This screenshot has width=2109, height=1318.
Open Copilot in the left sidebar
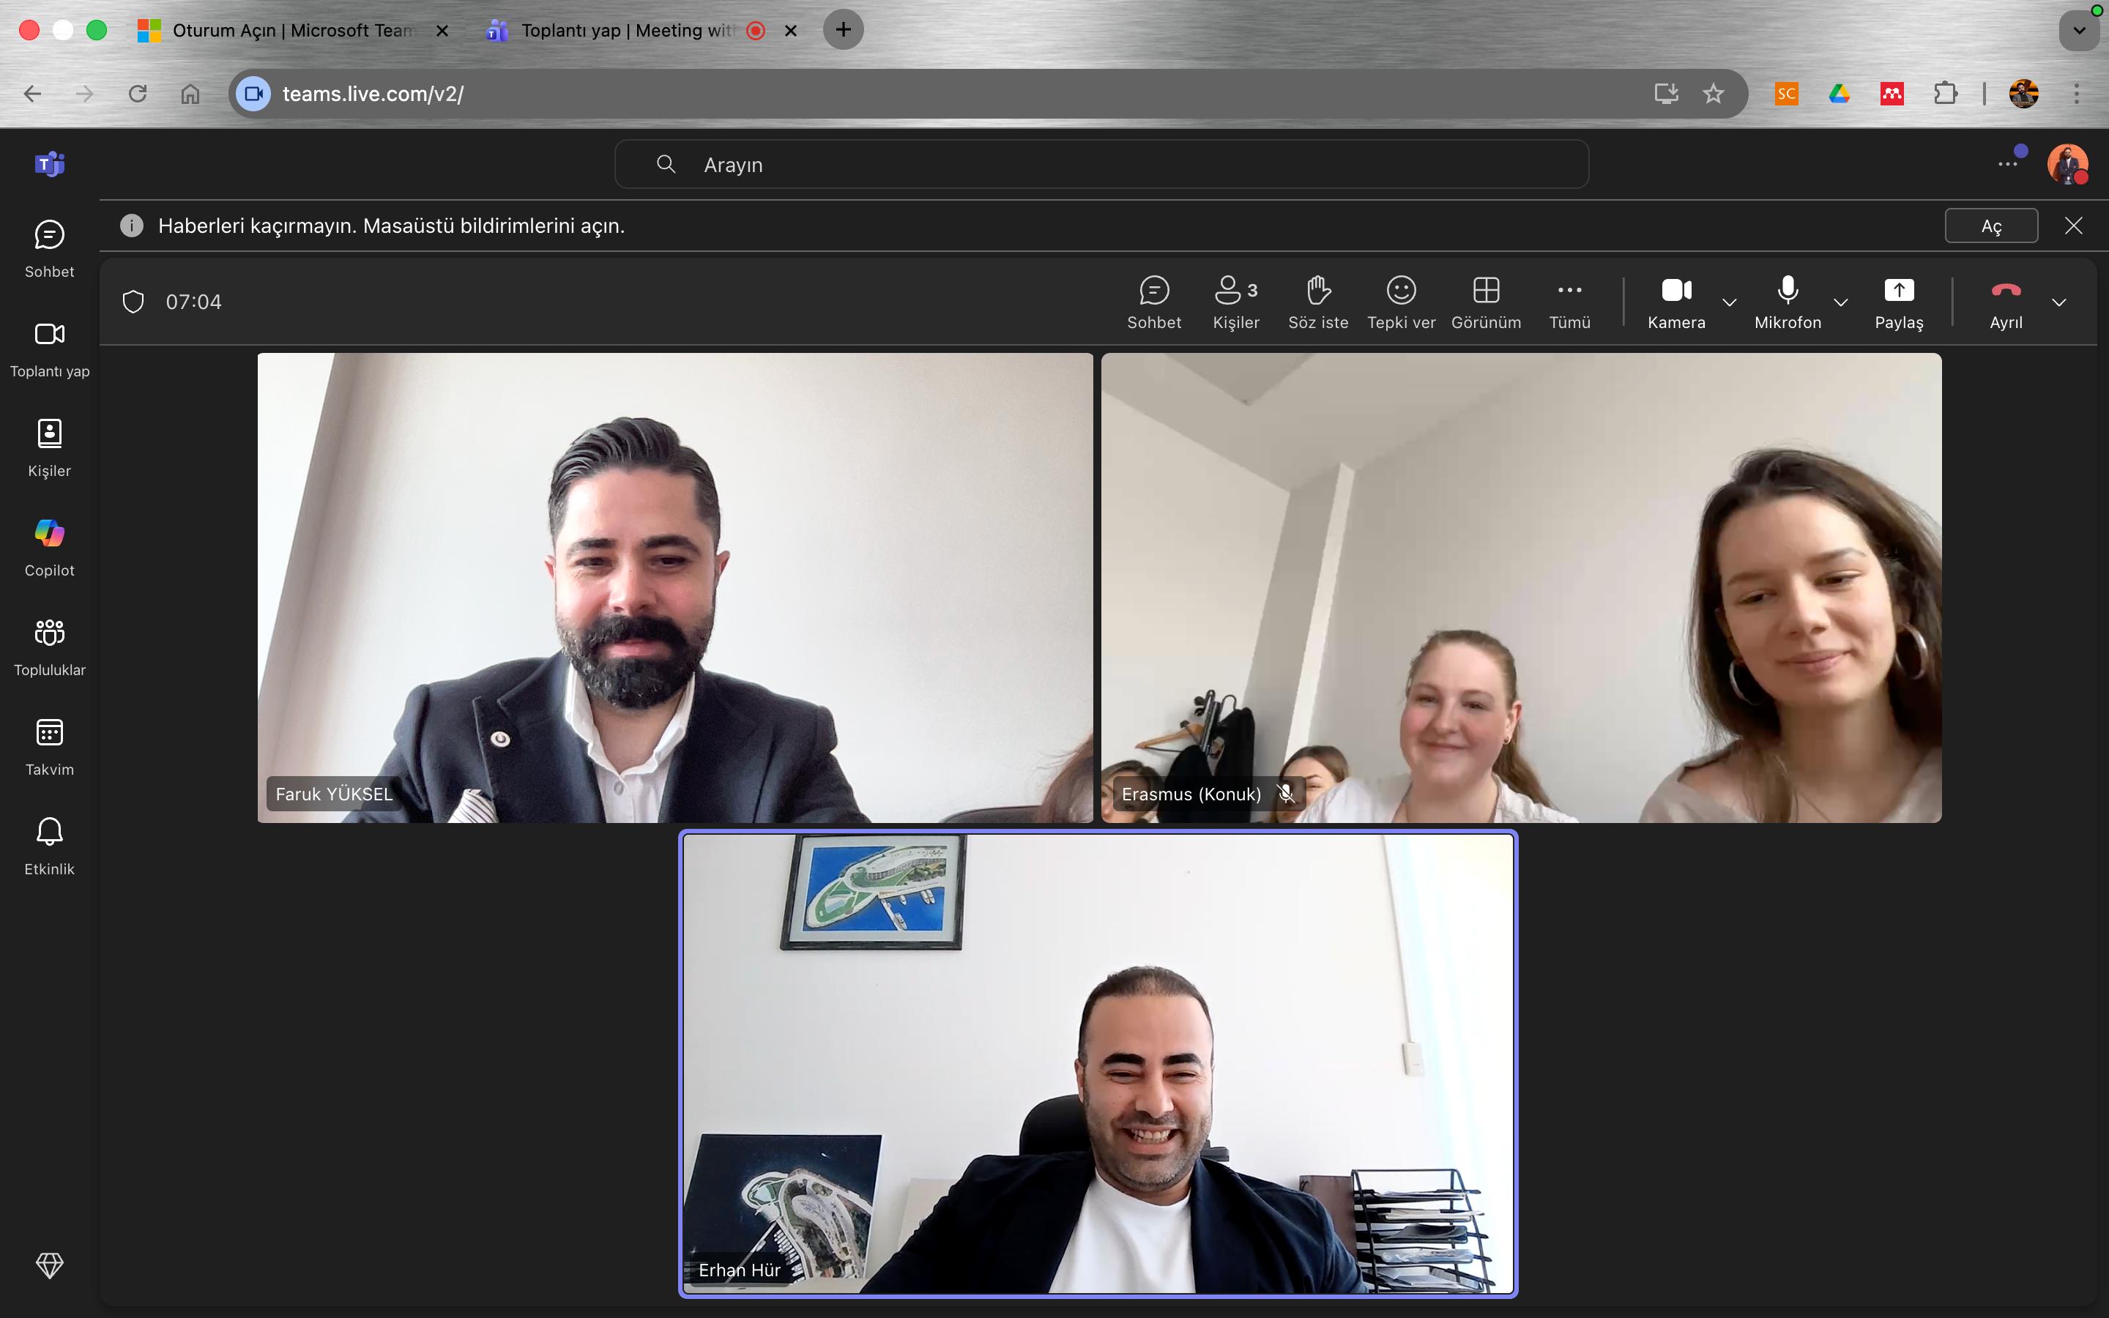(x=49, y=548)
